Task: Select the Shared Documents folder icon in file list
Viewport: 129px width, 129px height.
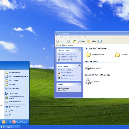Action: coord(88,55)
